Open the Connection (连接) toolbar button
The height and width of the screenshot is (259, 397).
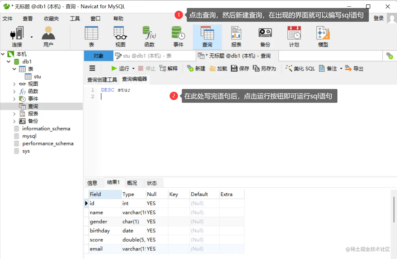point(17,37)
